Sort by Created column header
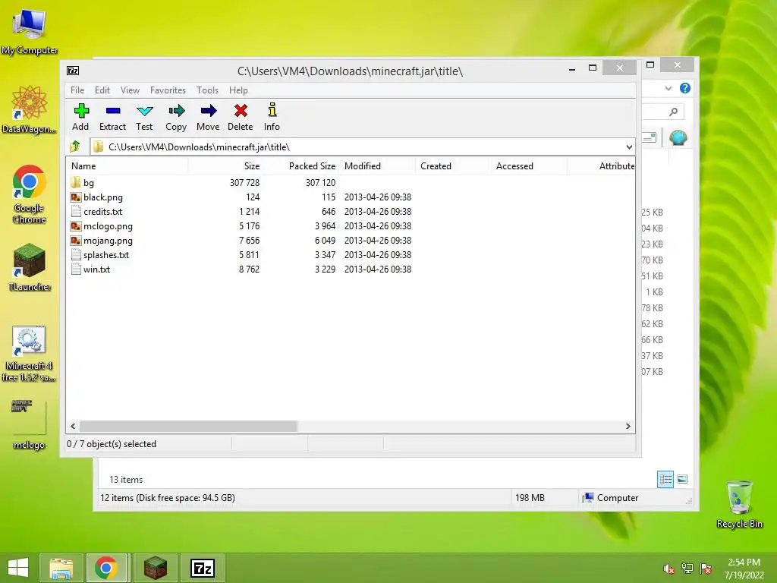Image resolution: width=777 pixels, height=583 pixels. pyautogui.click(x=453, y=166)
